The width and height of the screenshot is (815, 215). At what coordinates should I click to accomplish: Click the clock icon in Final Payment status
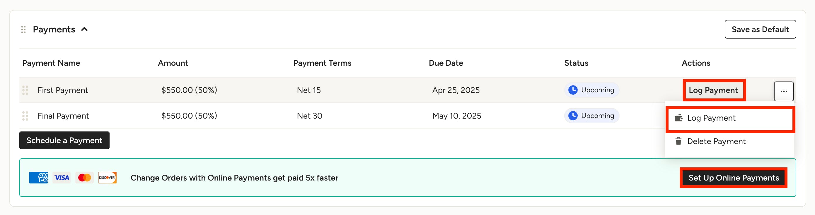(573, 116)
